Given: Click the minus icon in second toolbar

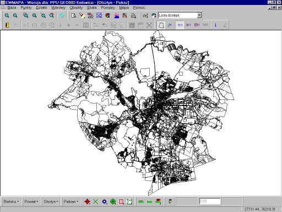Looking at the screenshot, I should point(77,25).
